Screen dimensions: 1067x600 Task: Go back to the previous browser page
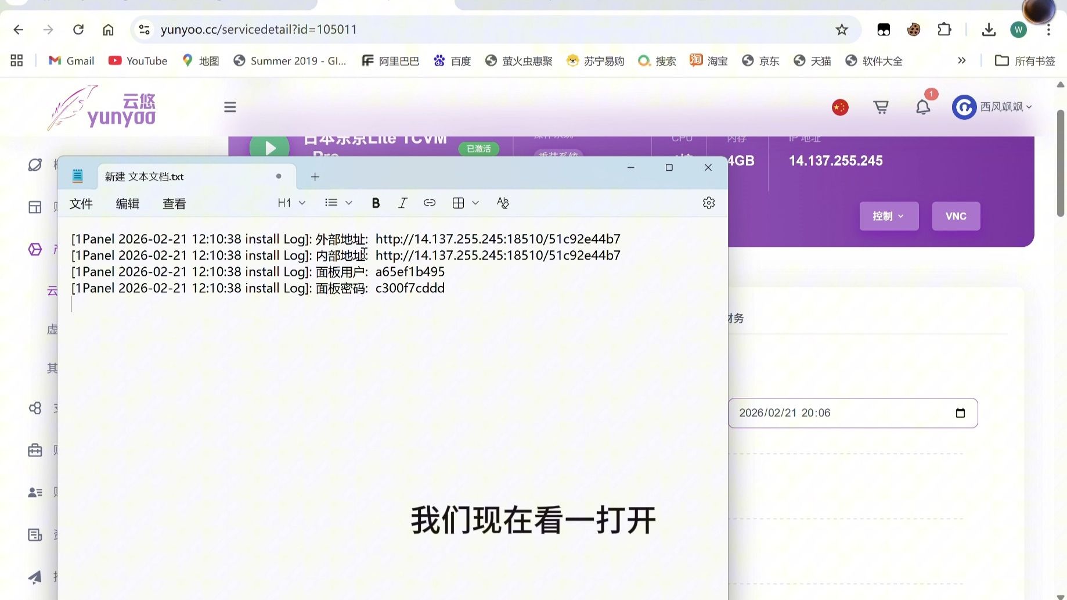click(19, 30)
